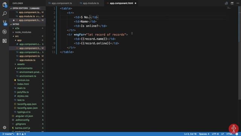This screenshot has width=241, height=136.
Task: Click the UTF-8 encoding status
Action: coord(215,134)
